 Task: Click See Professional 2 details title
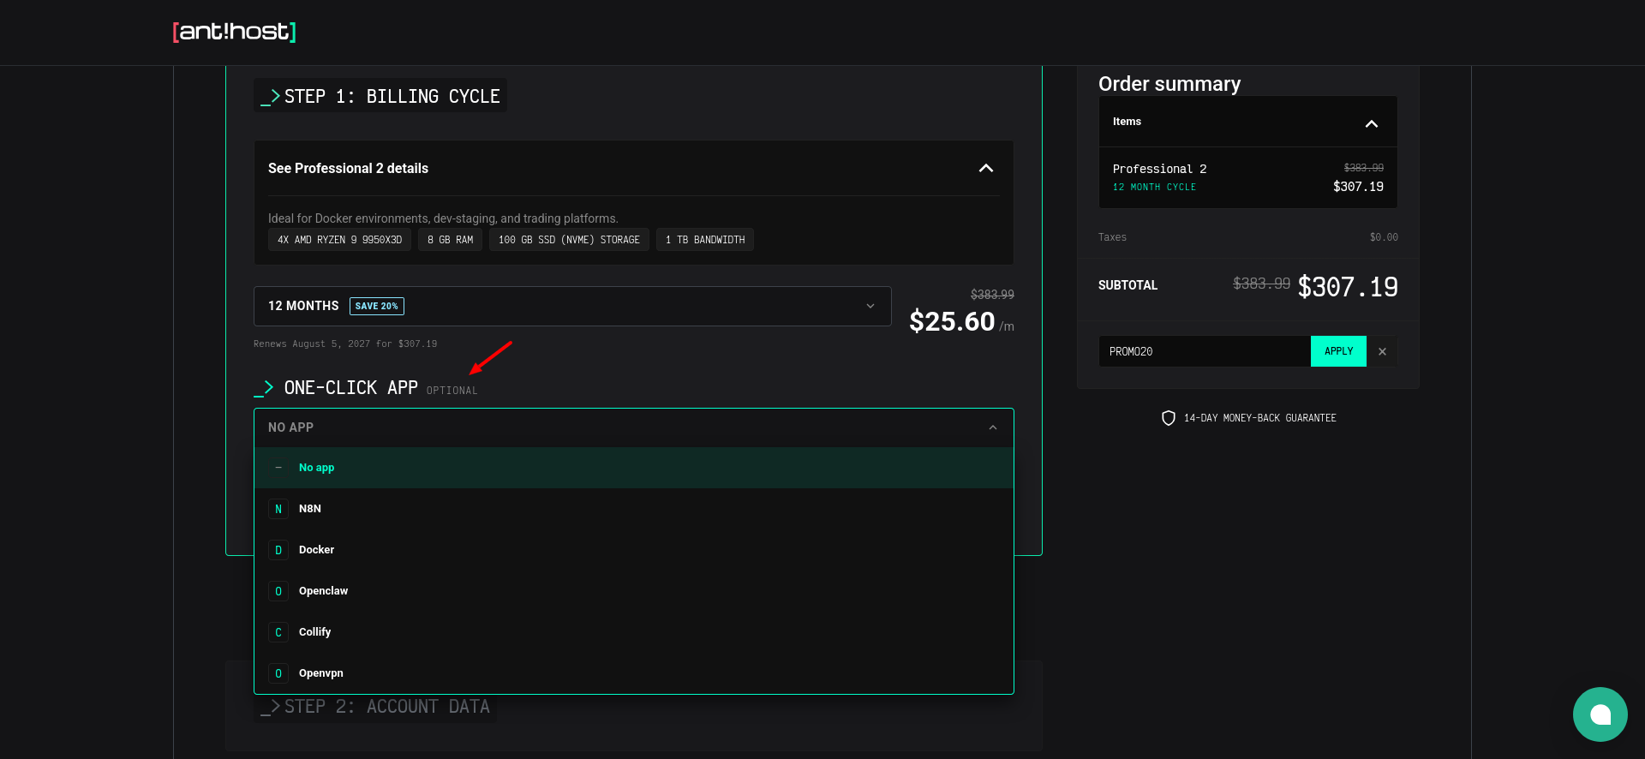coord(348,168)
